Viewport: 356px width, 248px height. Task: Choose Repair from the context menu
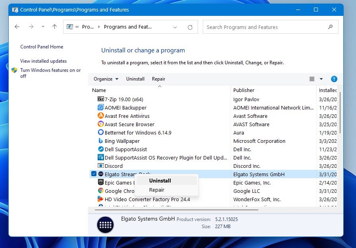click(x=167, y=190)
